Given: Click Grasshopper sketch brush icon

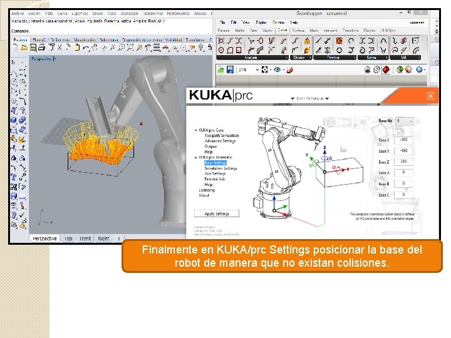Looking at the screenshot, I should coord(290,69).
